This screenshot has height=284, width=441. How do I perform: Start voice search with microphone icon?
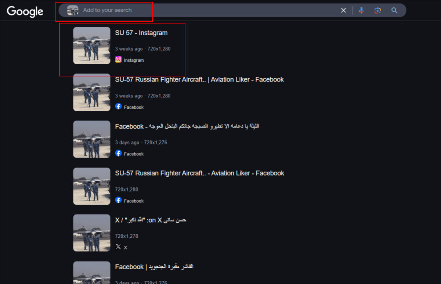(x=361, y=10)
